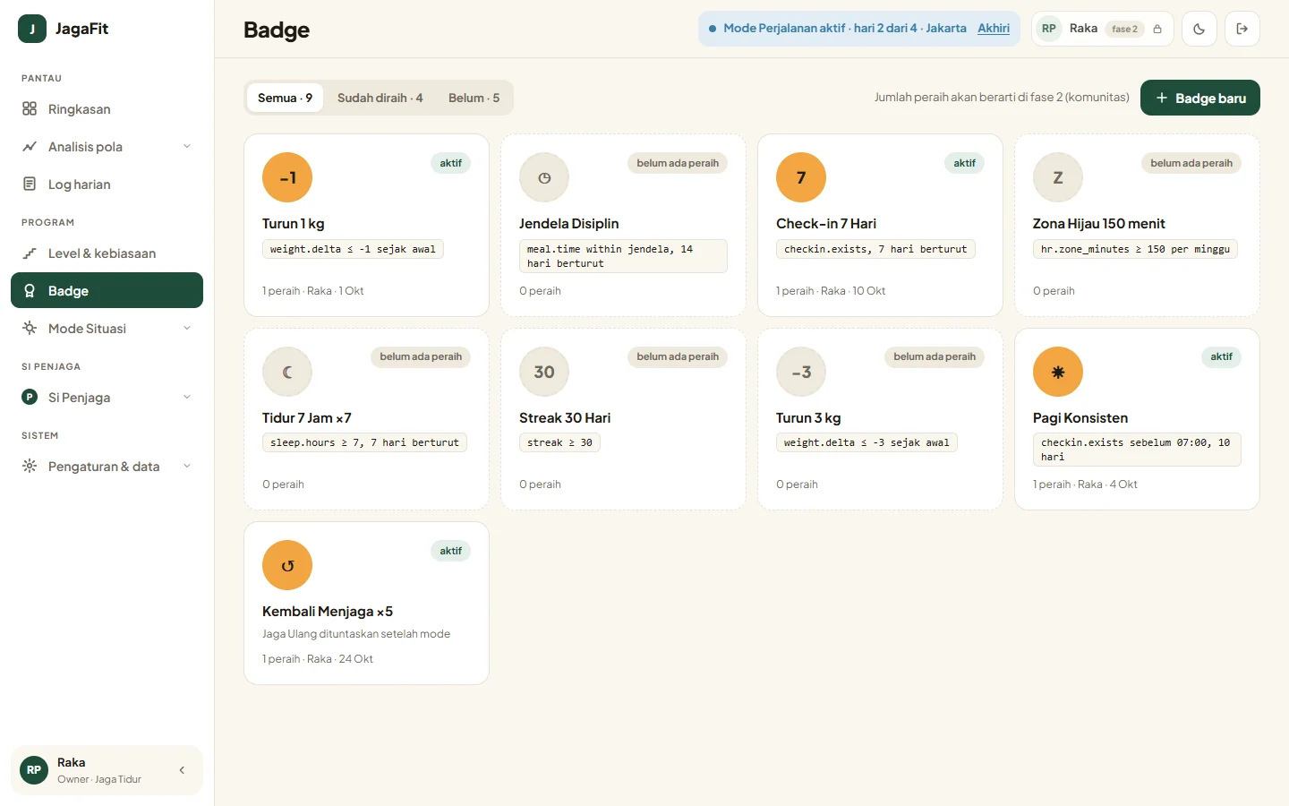Image resolution: width=1289 pixels, height=806 pixels.
Task: Click the Turun 1 kg badge icon
Action: [287, 177]
